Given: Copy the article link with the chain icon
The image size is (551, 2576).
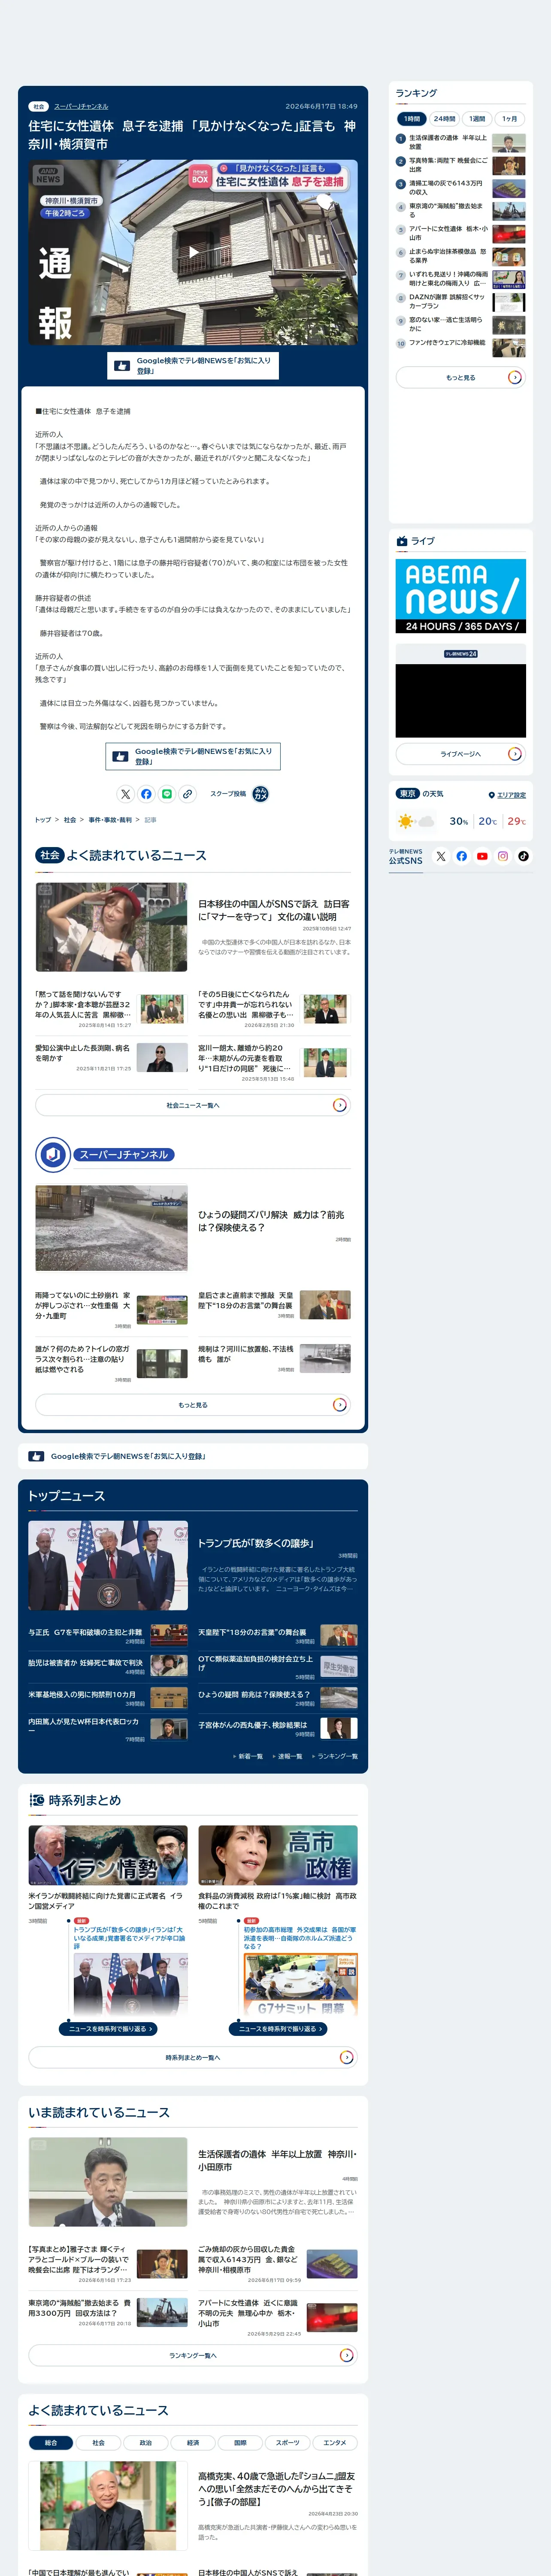Looking at the screenshot, I should (187, 794).
